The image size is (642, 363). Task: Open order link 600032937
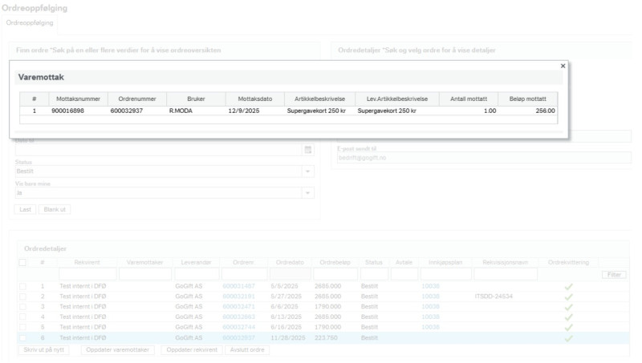coord(238,337)
